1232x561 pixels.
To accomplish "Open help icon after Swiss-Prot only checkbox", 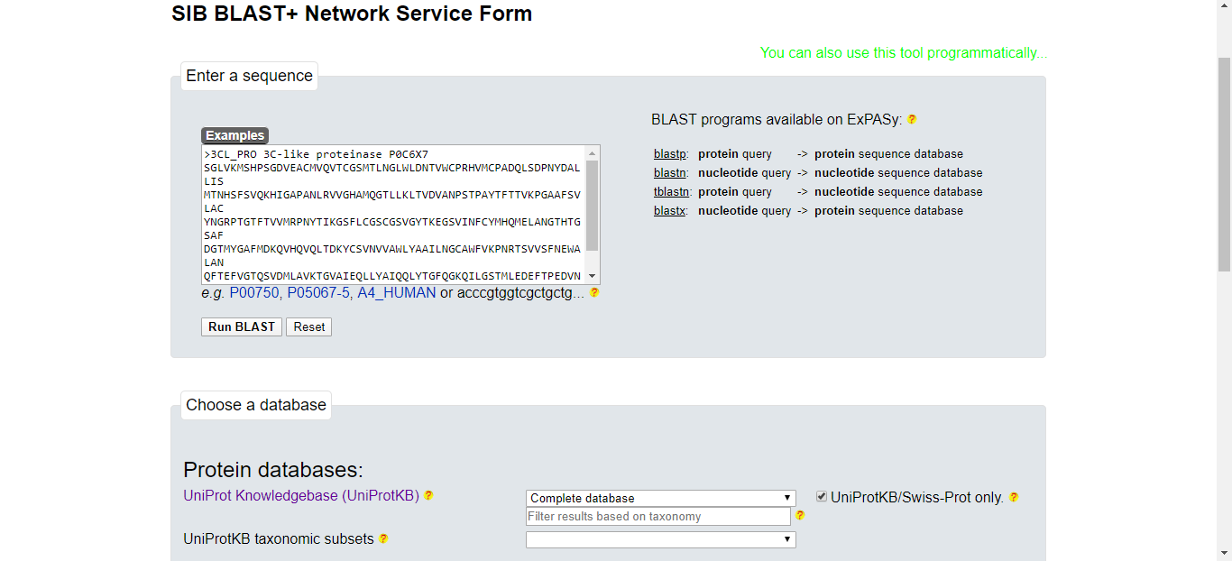I will point(1014,497).
